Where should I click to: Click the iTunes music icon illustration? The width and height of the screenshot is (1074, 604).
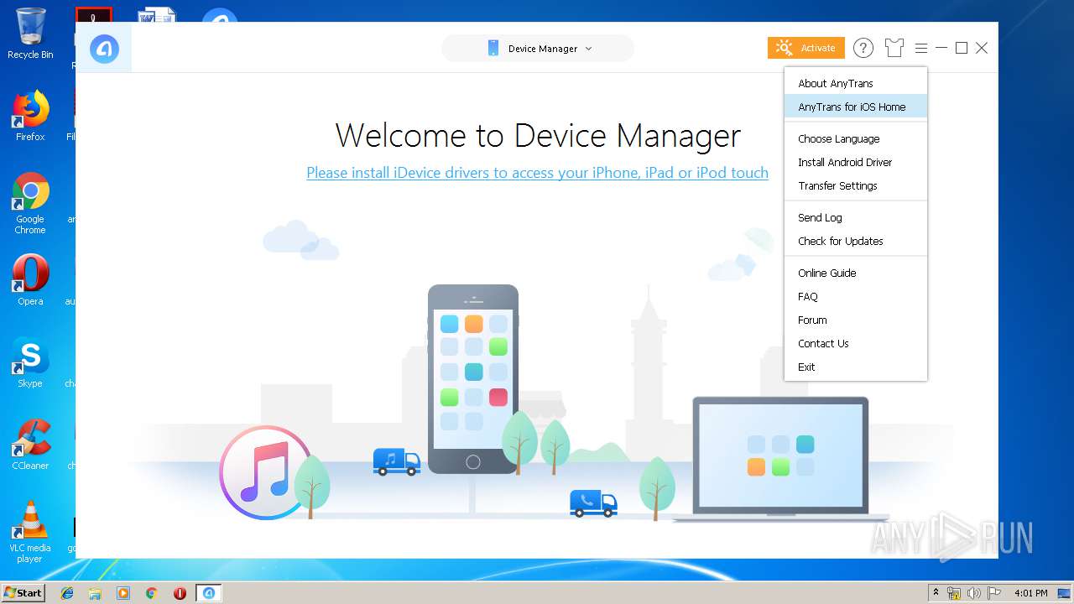265,472
